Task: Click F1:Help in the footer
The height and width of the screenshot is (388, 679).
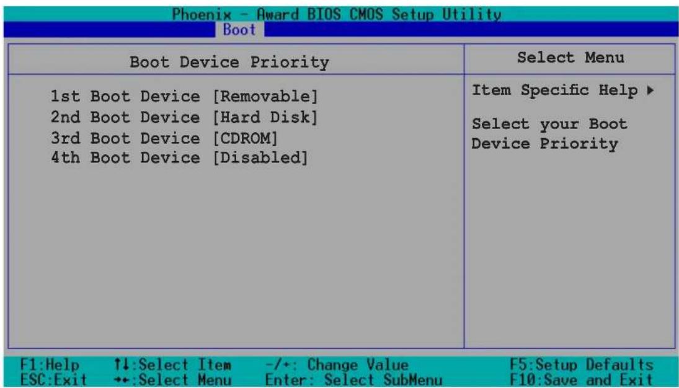Action: (50, 364)
